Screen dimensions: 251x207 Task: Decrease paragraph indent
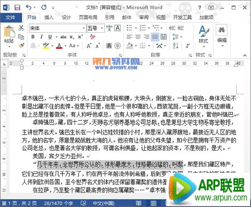[x=172, y=28]
